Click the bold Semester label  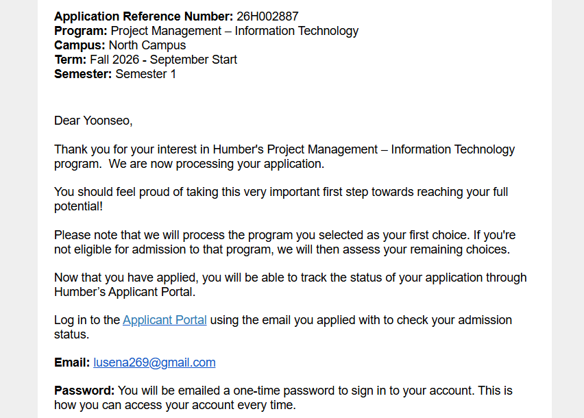coord(82,74)
